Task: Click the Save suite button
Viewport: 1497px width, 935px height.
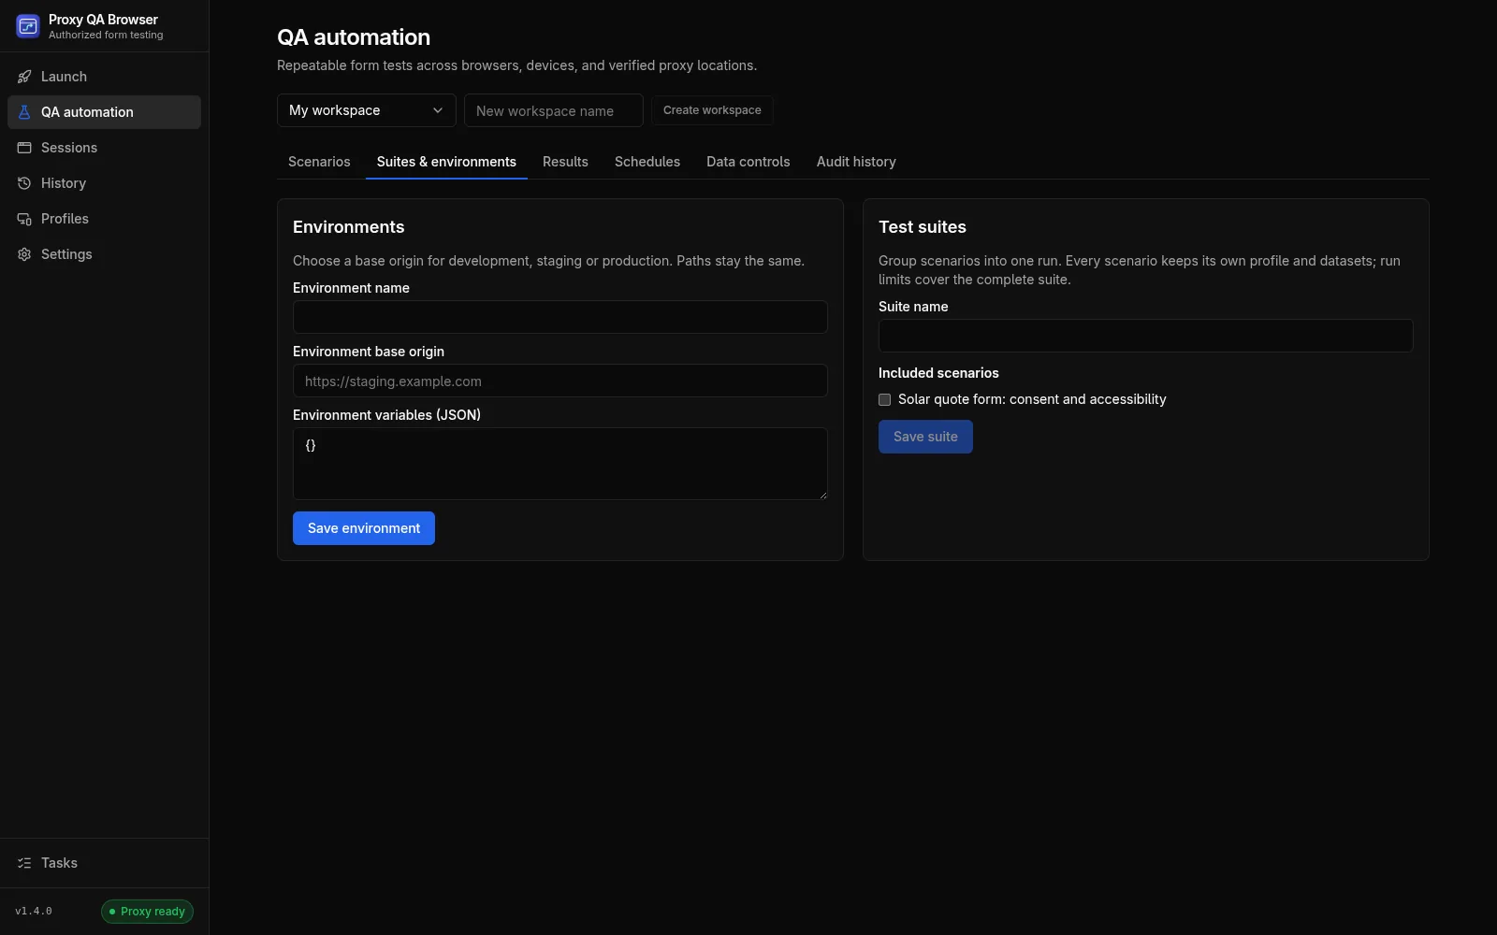Action: (x=925, y=437)
